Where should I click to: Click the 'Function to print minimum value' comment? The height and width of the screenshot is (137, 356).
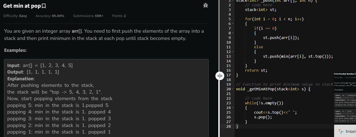[x=284, y=85]
